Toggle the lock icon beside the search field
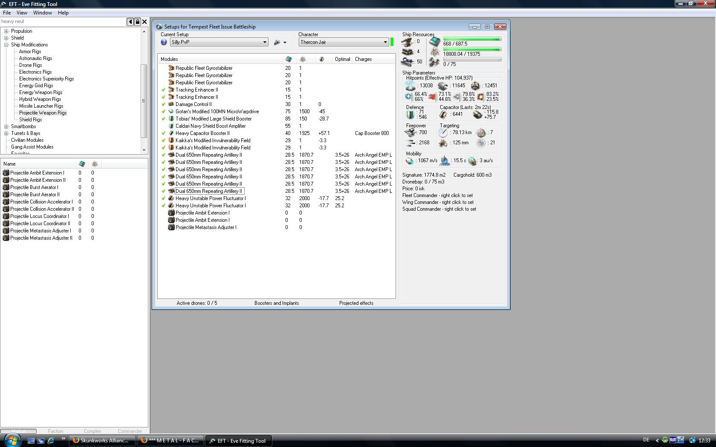Screen dimensions: 716x447 138,22
